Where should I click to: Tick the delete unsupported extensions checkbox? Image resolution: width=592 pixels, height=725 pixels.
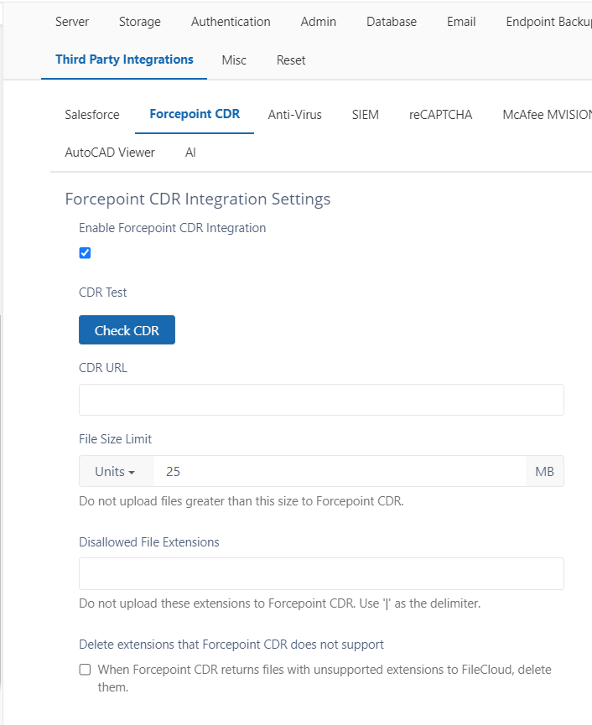(x=85, y=670)
